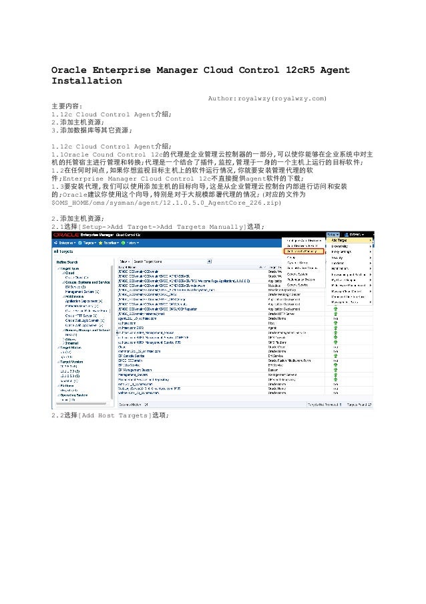Screen dimensions: 426x604
Task: Click ascending sort arrow in header
Action: coord(260,267)
